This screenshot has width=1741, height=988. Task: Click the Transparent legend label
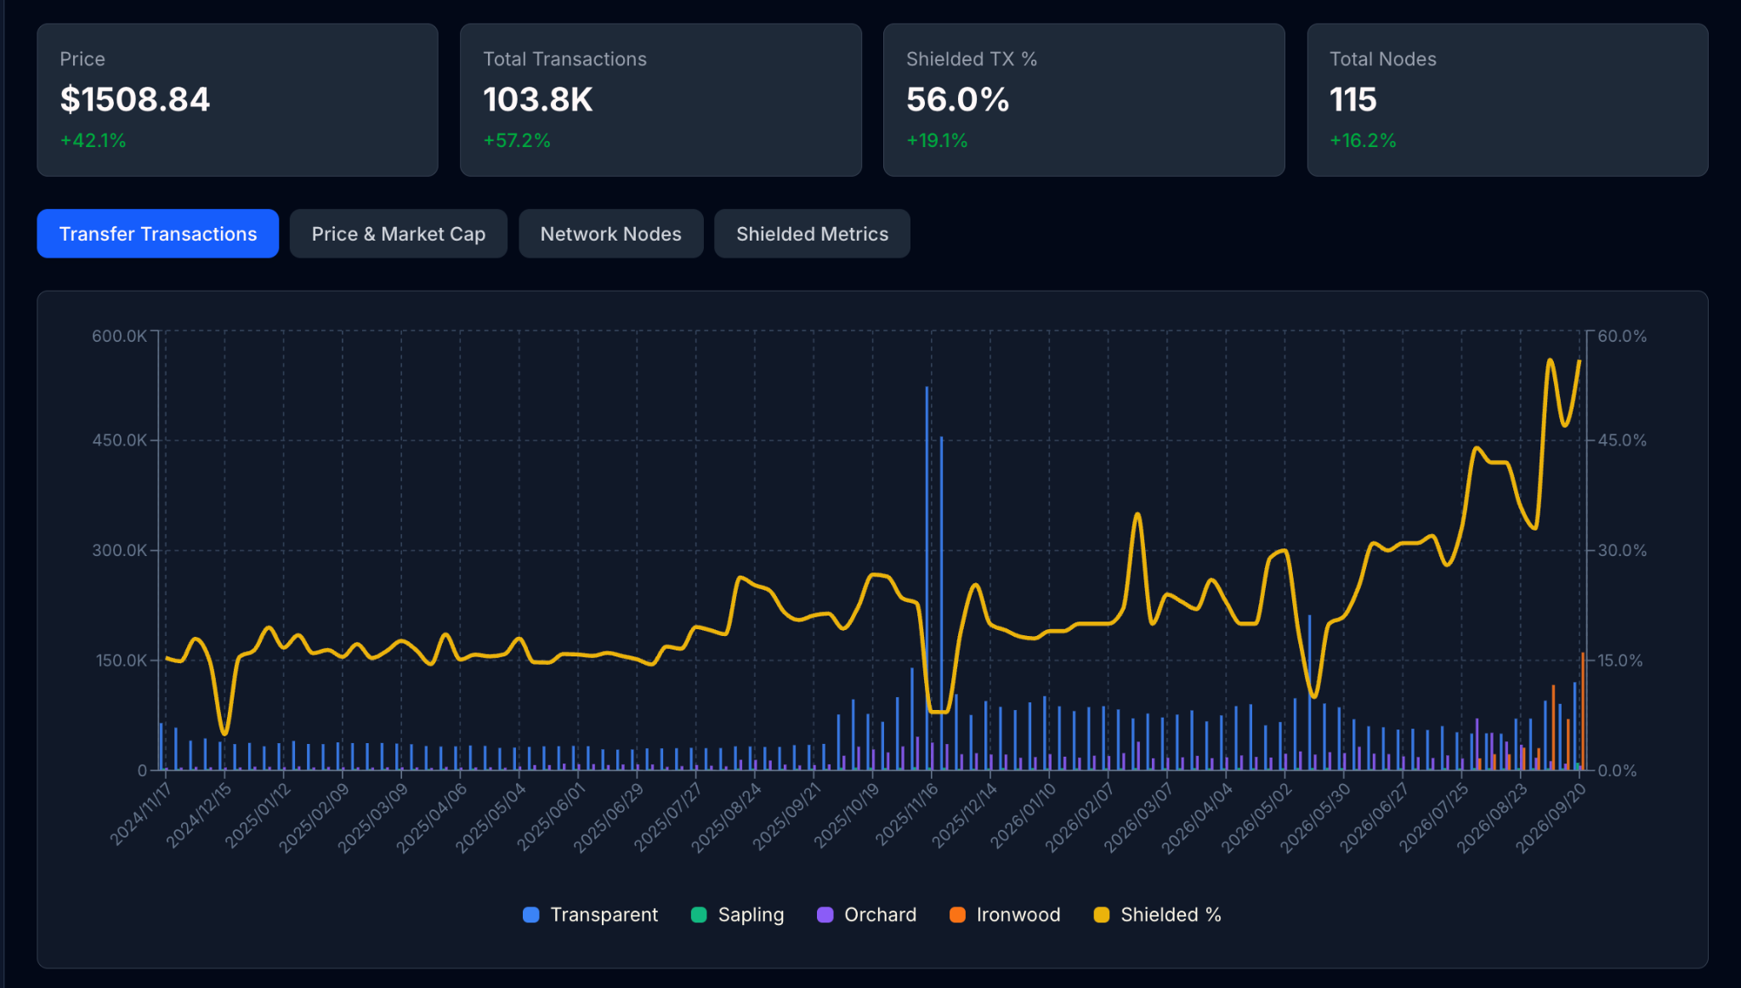[x=604, y=915]
